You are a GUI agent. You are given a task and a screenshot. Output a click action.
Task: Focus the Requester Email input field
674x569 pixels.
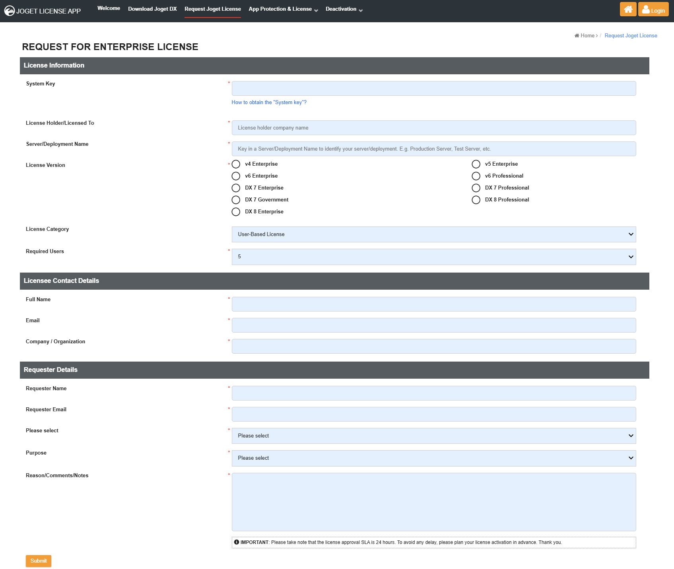coord(434,414)
